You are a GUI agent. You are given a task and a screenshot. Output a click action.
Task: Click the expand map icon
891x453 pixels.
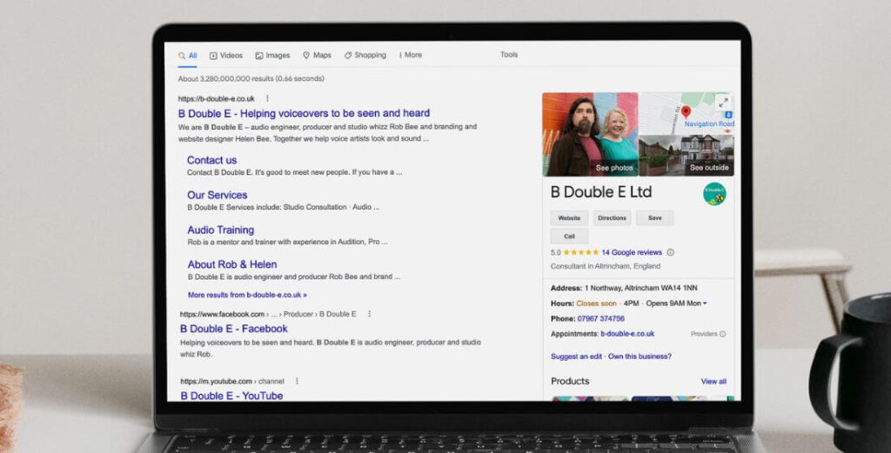723,103
